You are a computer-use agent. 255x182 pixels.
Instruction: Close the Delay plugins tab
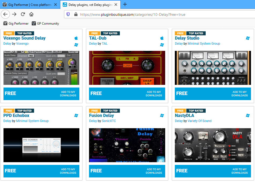click(x=116, y=5)
